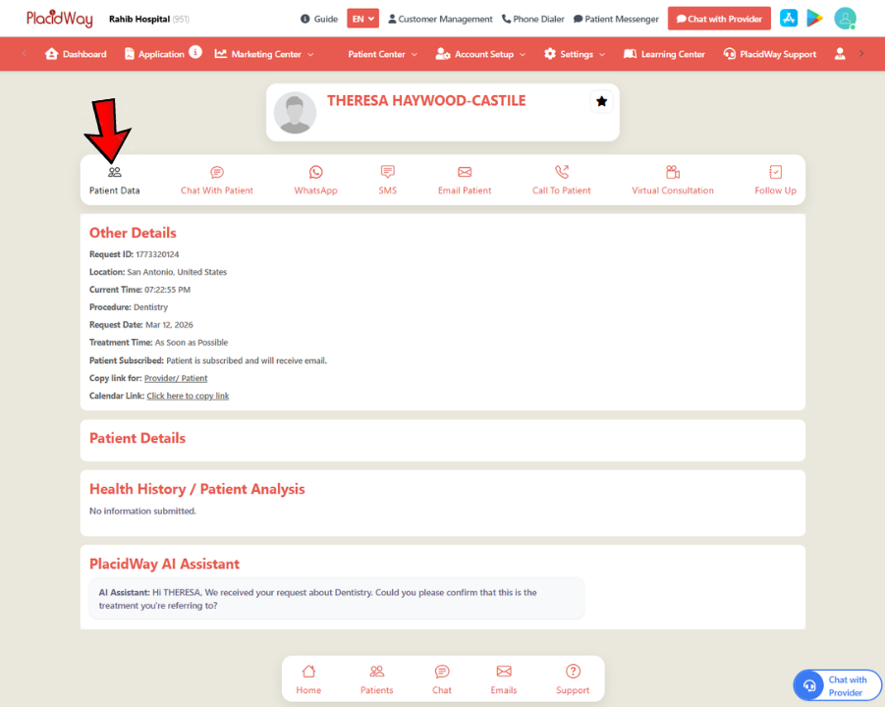The width and height of the screenshot is (885, 707).
Task: Switch to the Patient Data tab
Action: [x=115, y=179]
